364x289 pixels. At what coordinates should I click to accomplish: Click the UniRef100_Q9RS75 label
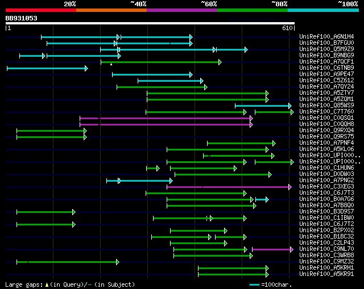pos(326,136)
